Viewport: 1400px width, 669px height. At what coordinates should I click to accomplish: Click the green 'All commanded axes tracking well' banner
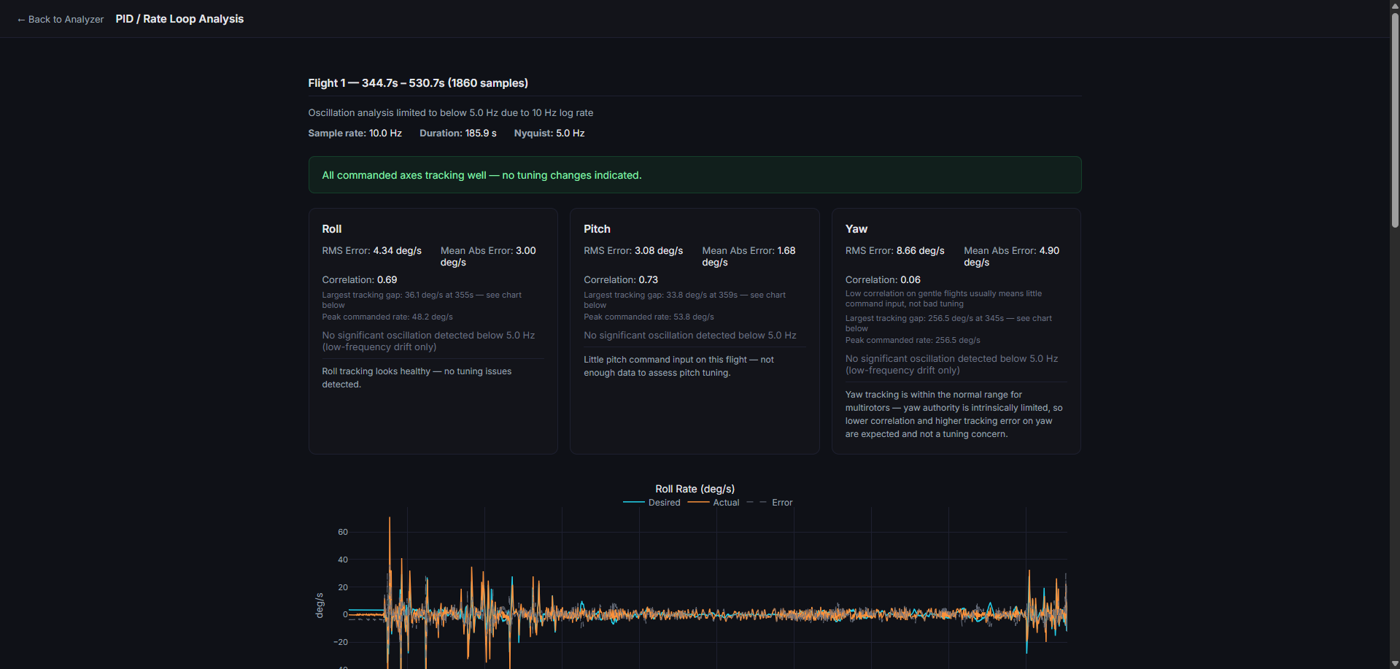(x=695, y=175)
